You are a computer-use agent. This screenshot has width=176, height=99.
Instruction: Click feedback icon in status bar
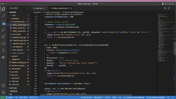pyautogui.click(x=168, y=97)
